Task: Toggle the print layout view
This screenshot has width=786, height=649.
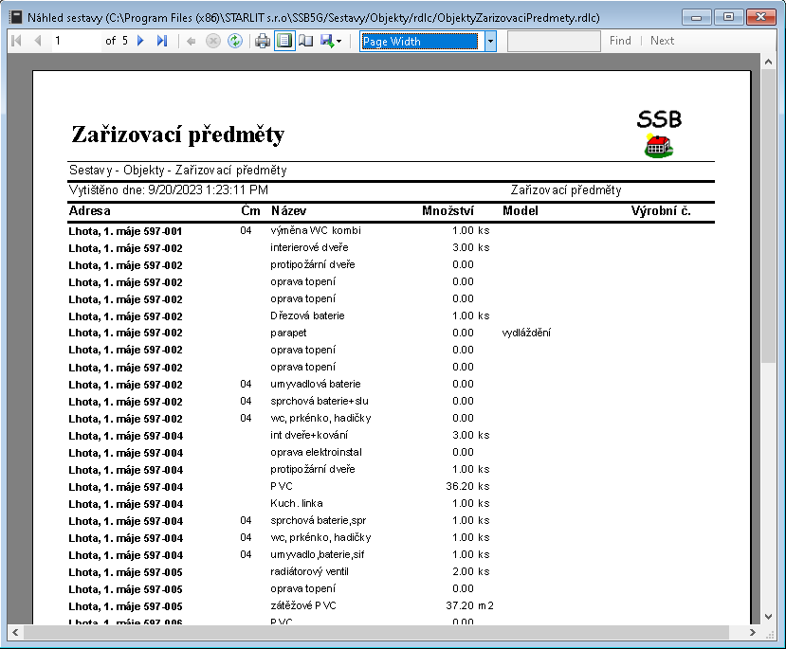Action: (x=283, y=41)
